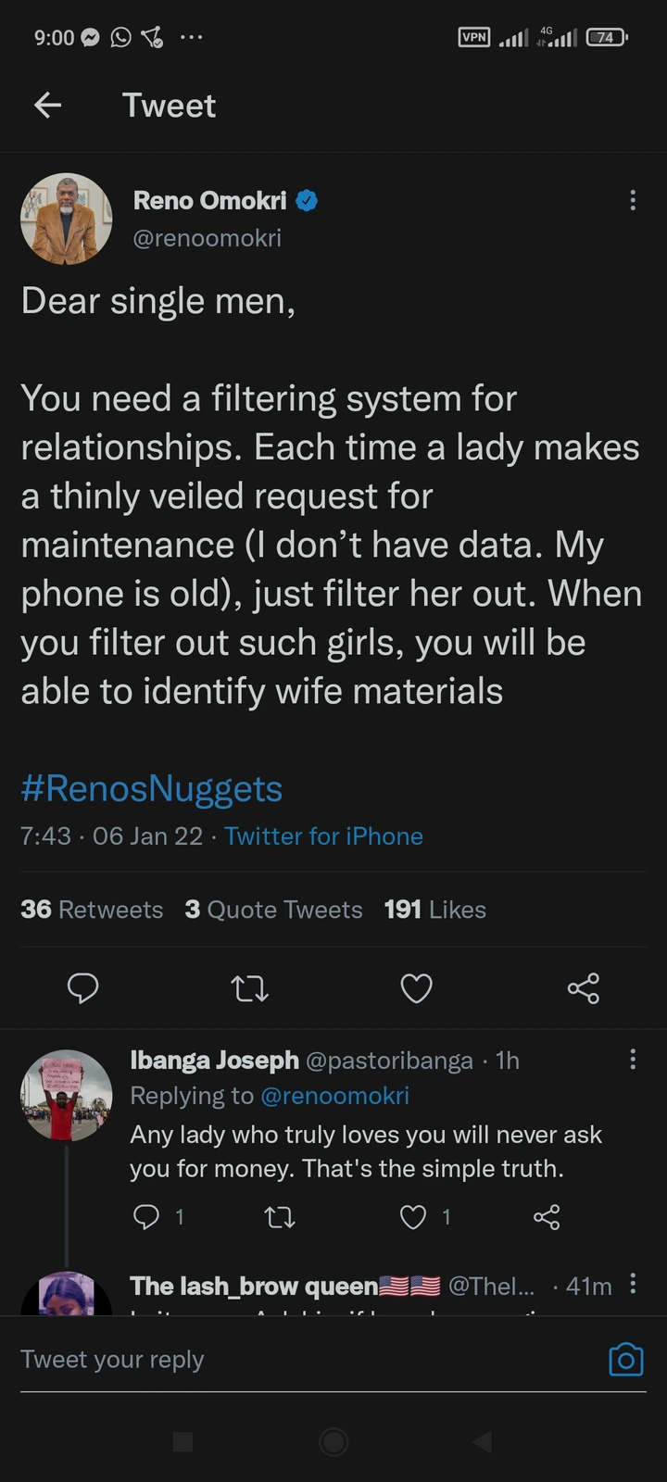Open Ibanga Joseph's profile avatar

[66, 1095]
